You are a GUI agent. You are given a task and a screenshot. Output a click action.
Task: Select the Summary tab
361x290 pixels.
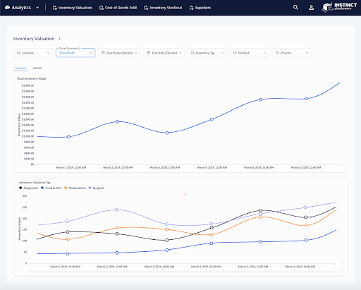(x=21, y=68)
